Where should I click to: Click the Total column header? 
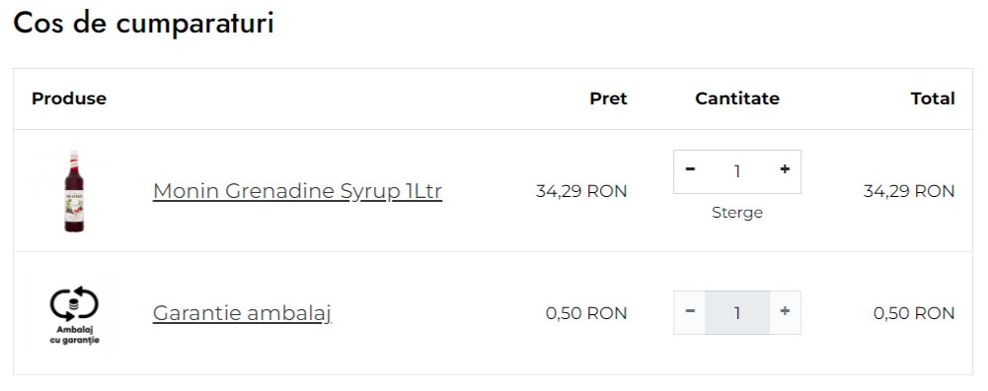coord(933,98)
